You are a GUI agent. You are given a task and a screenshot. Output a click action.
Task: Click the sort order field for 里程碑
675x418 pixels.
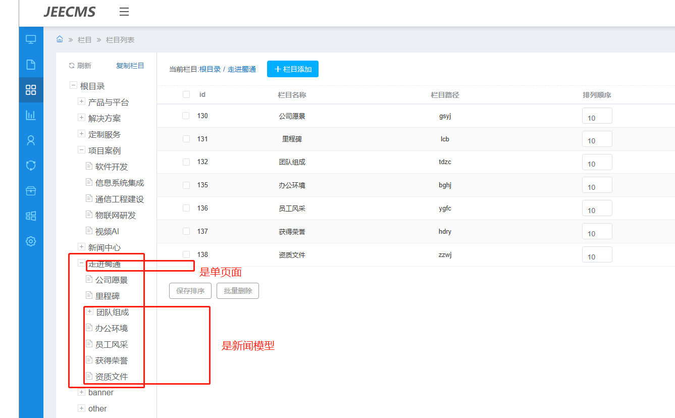(597, 139)
